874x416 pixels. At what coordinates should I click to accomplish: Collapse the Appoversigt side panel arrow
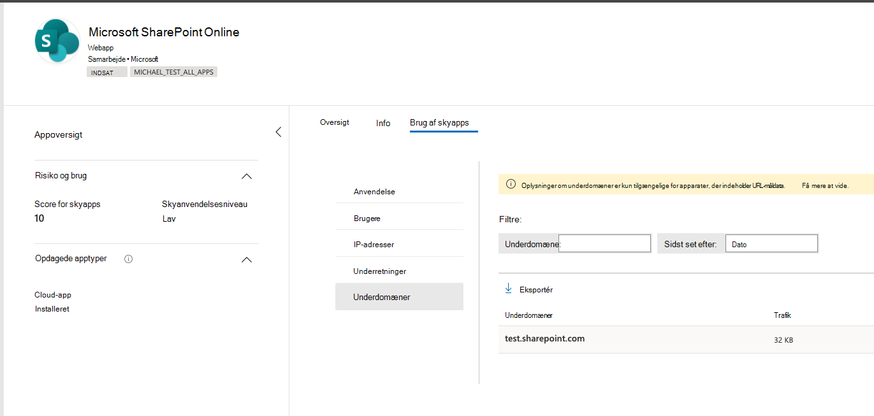point(278,133)
